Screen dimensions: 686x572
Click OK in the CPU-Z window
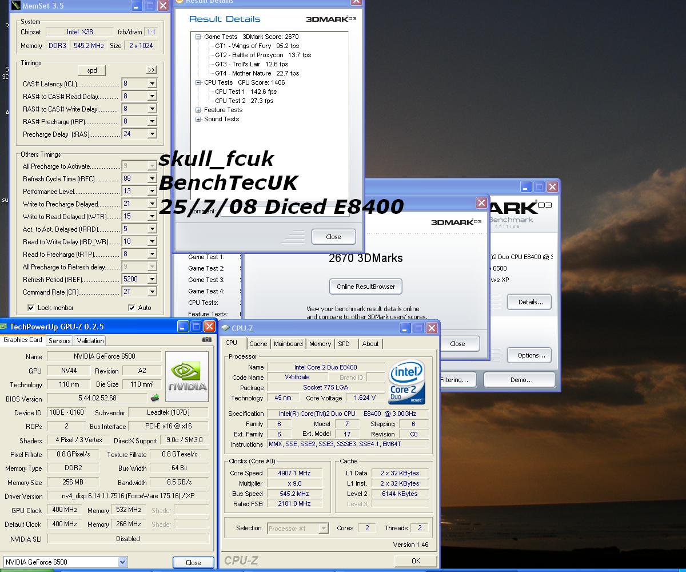point(416,561)
